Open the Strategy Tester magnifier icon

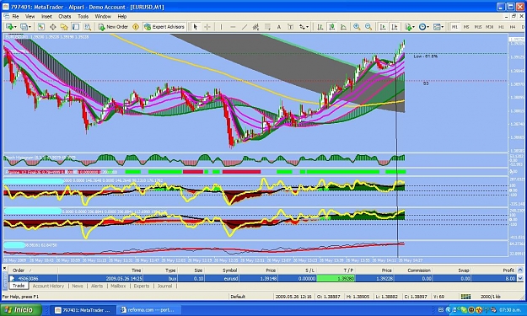[x=88, y=27]
